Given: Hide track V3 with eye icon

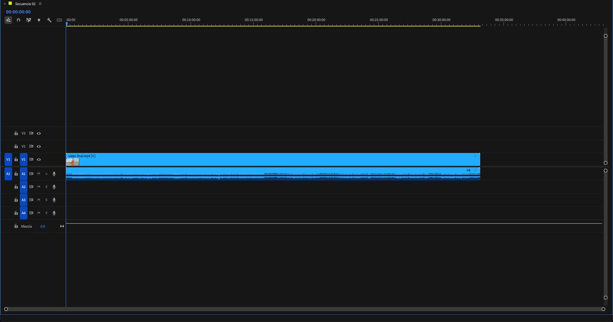Looking at the screenshot, I should [x=38, y=133].
